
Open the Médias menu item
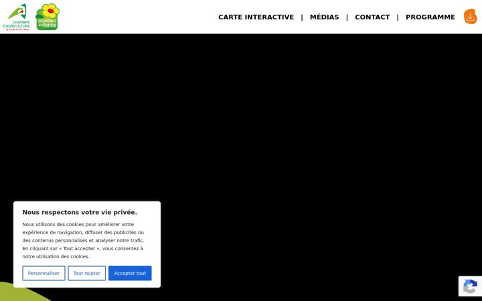(x=324, y=17)
